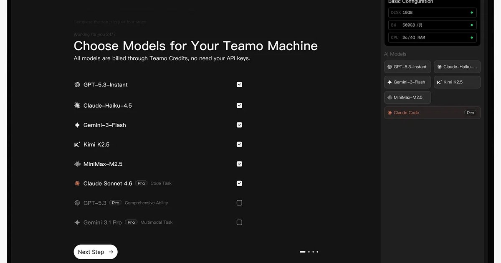Click the first pagination dot near Next Step
Image resolution: width=501 pixels, height=263 pixels.
pyautogui.click(x=302, y=252)
